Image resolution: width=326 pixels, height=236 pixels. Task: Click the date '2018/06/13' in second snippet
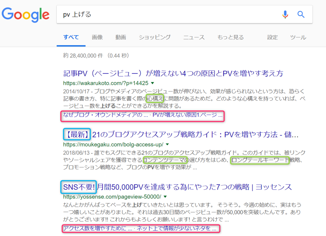(x=76, y=153)
